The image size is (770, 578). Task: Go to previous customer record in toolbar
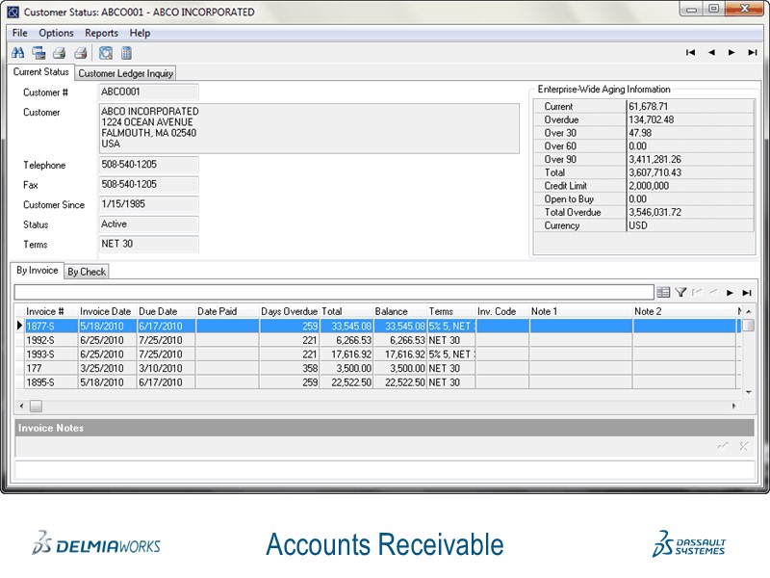click(x=711, y=53)
